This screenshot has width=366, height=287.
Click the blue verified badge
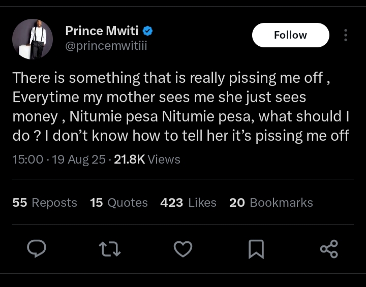(x=148, y=31)
